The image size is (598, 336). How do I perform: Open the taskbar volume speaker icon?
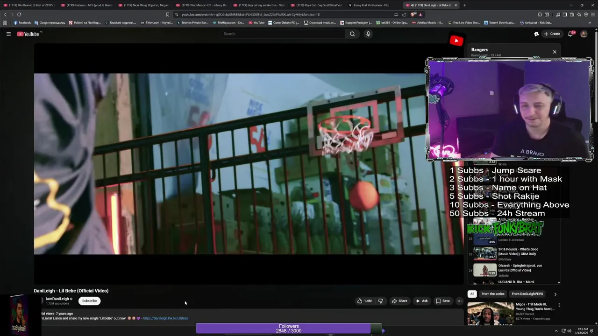click(x=569, y=331)
